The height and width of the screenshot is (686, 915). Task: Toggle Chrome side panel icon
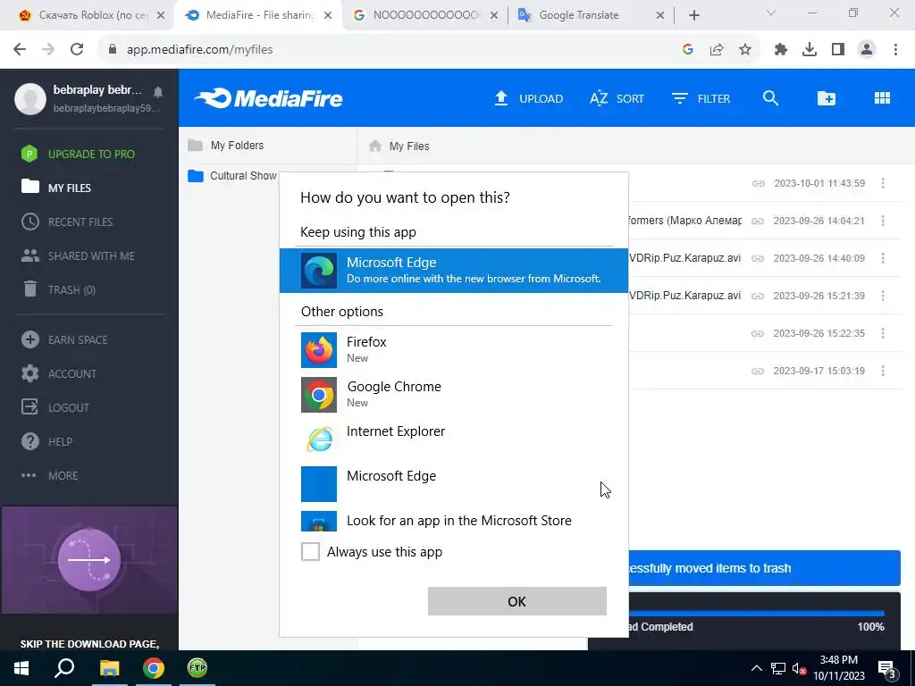pos(838,50)
